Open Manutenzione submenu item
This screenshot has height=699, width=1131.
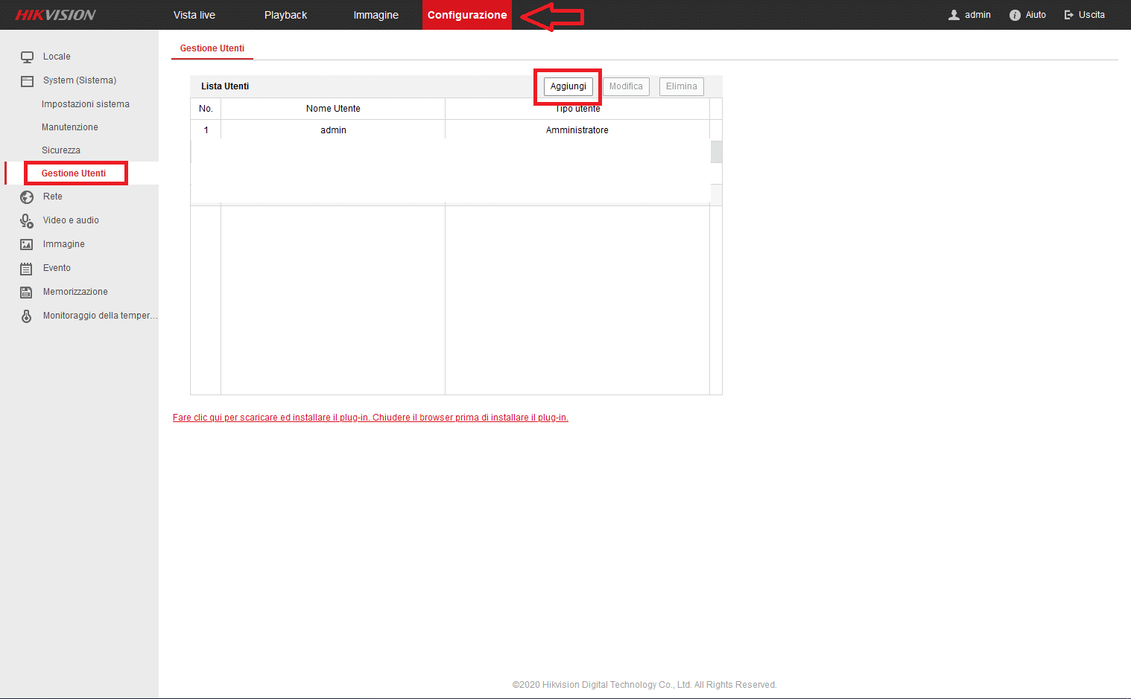(70, 127)
